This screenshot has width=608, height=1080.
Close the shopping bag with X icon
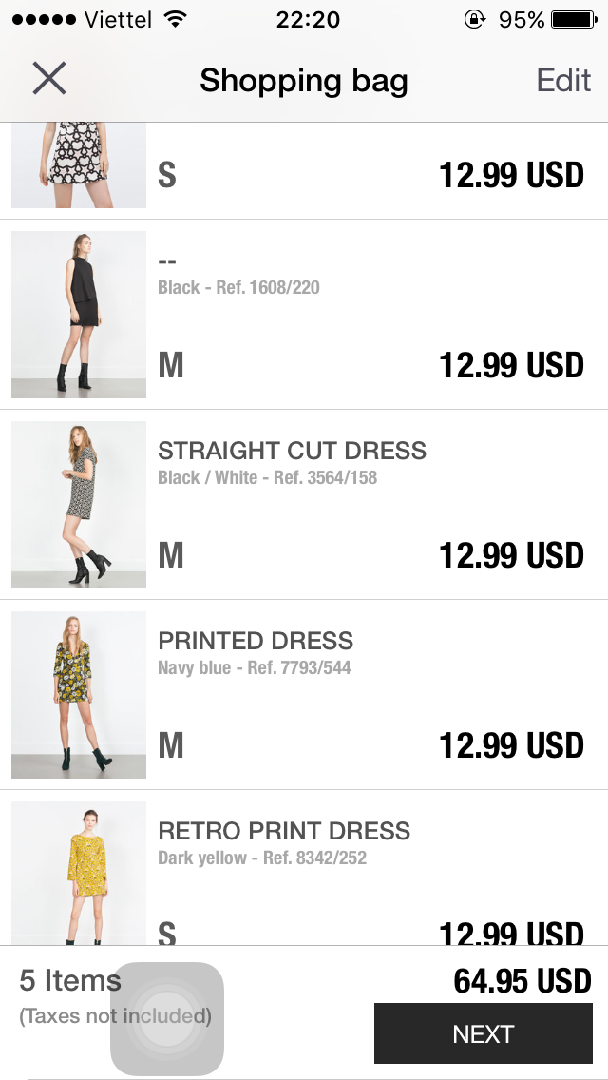coord(49,78)
